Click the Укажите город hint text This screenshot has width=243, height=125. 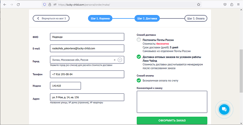click(81, 65)
